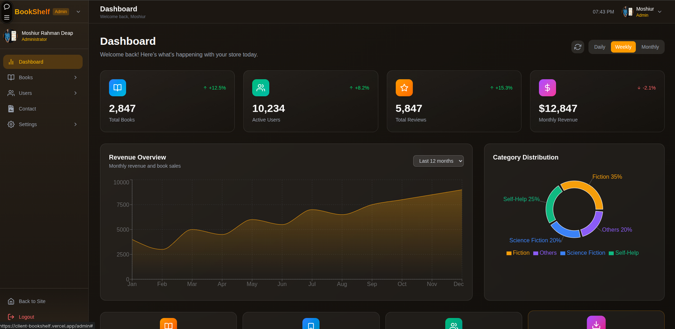Open the chevron dropdown beside the Admin badge
This screenshot has width=675, height=329.
[x=79, y=12]
